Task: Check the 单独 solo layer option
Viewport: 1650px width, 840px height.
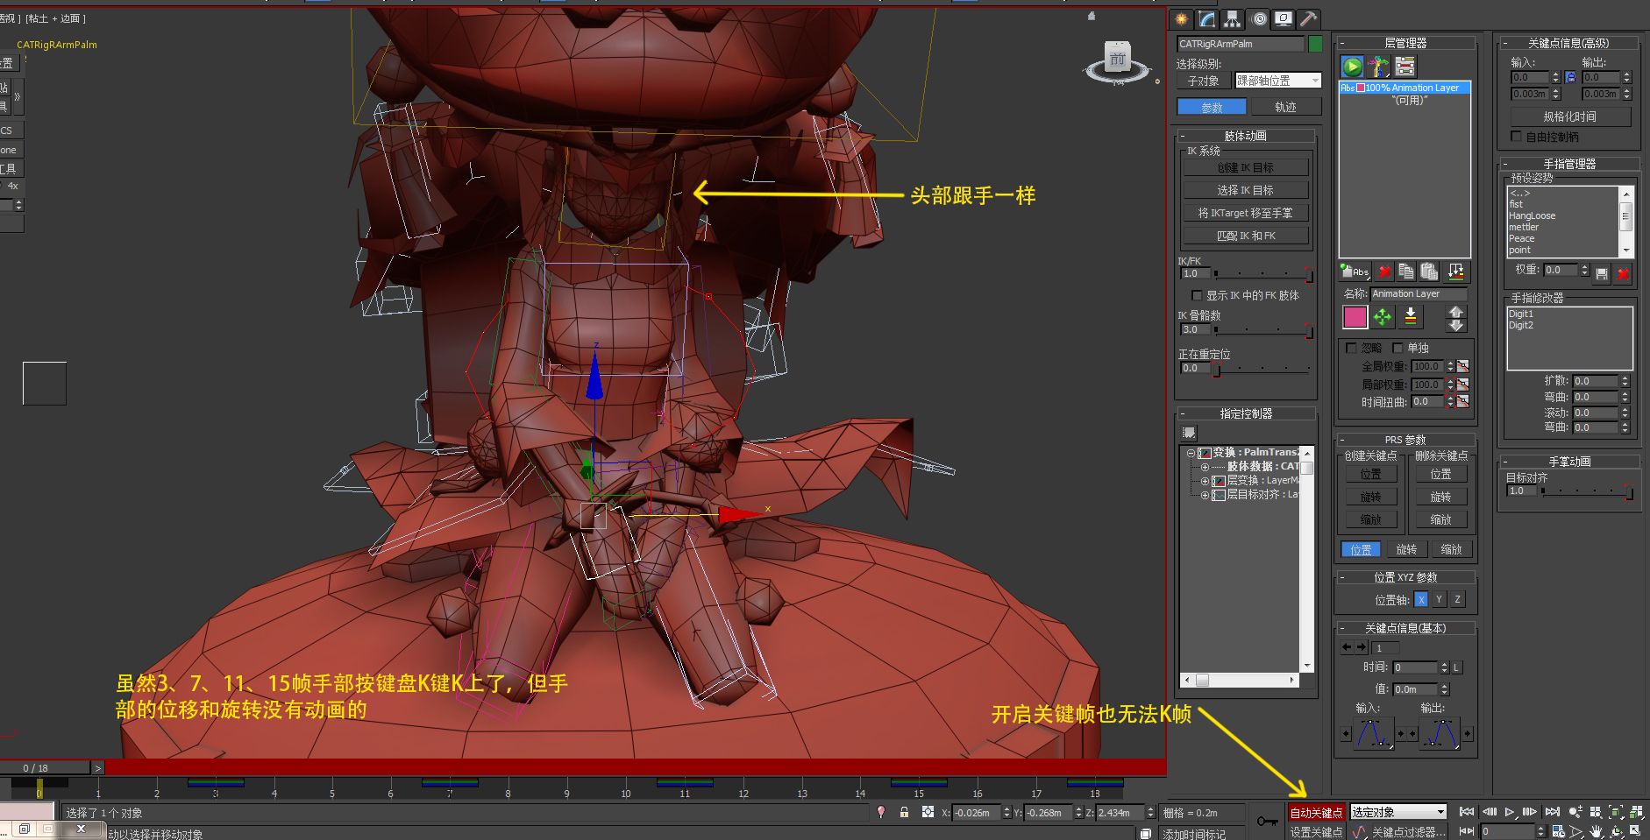Action: (x=1398, y=348)
